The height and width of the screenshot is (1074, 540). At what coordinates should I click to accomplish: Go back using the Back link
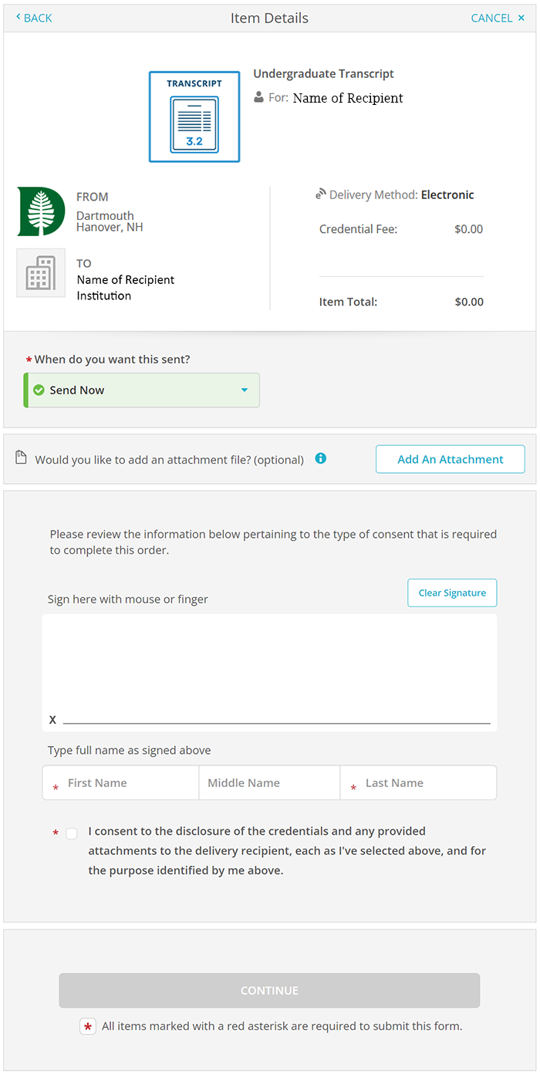click(x=34, y=18)
